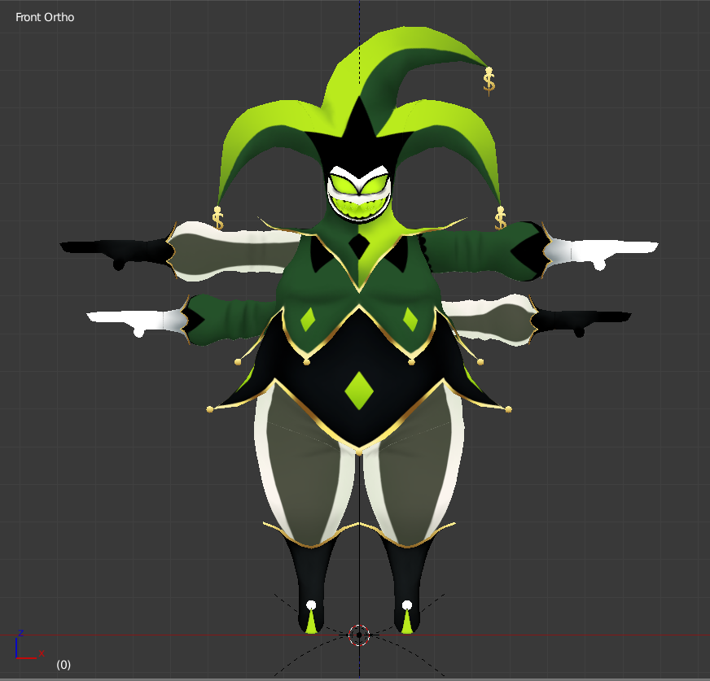
Task: Click the Front Ortho view label
Action: tap(45, 17)
